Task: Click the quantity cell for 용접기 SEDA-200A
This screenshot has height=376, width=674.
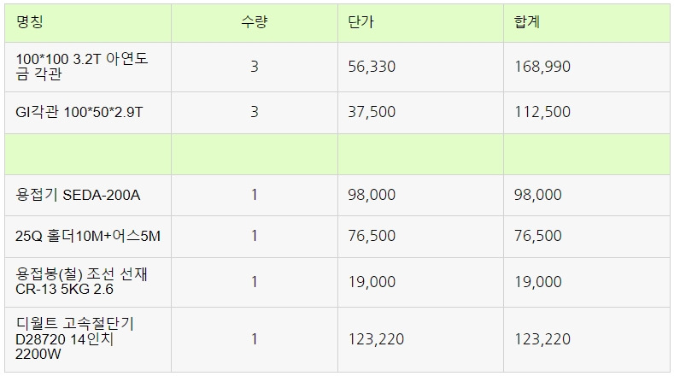Action: point(255,195)
